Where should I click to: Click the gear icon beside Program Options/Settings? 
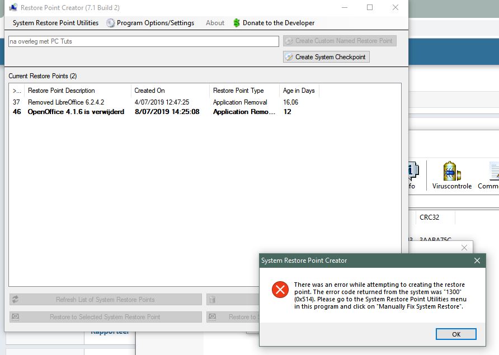point(111,23)
